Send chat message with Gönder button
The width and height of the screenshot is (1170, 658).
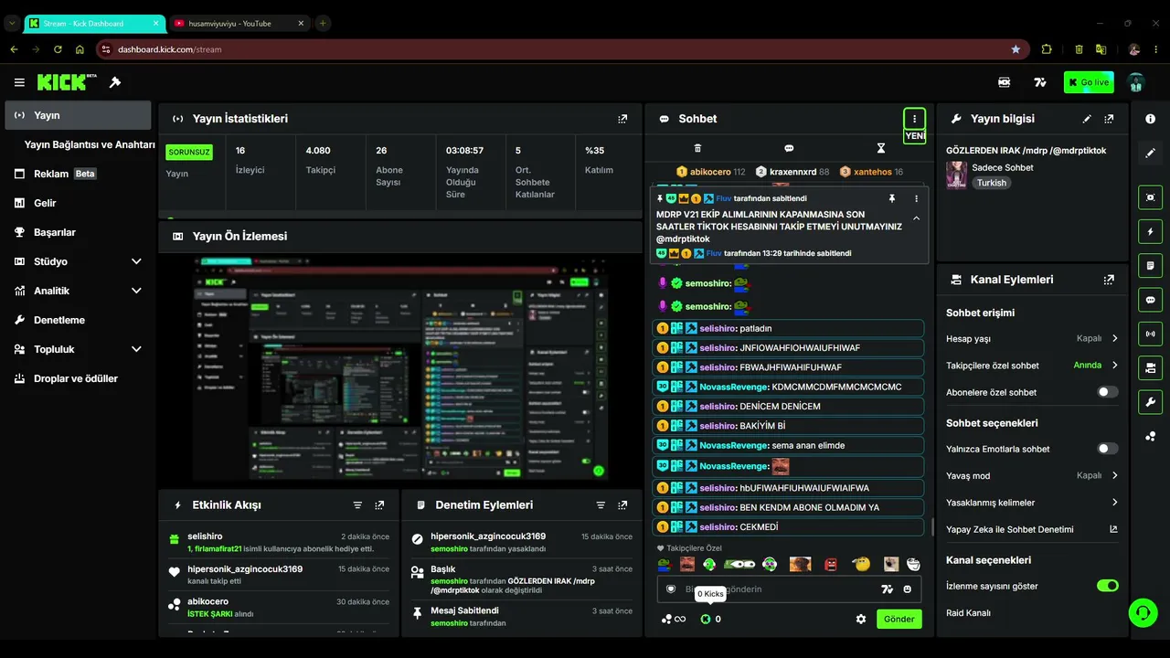click(899, 619)
